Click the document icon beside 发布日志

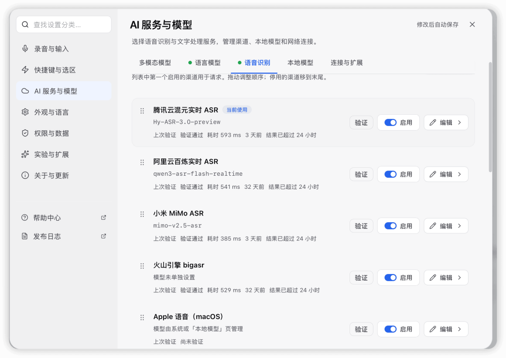click(x=24, y=236)
